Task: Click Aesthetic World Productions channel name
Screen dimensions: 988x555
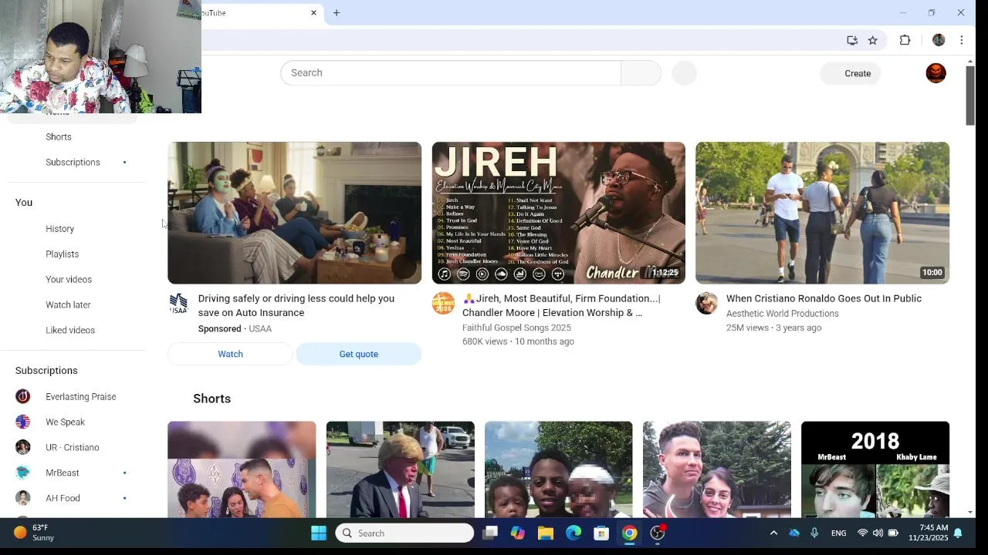Action: (x=782, y=314)
